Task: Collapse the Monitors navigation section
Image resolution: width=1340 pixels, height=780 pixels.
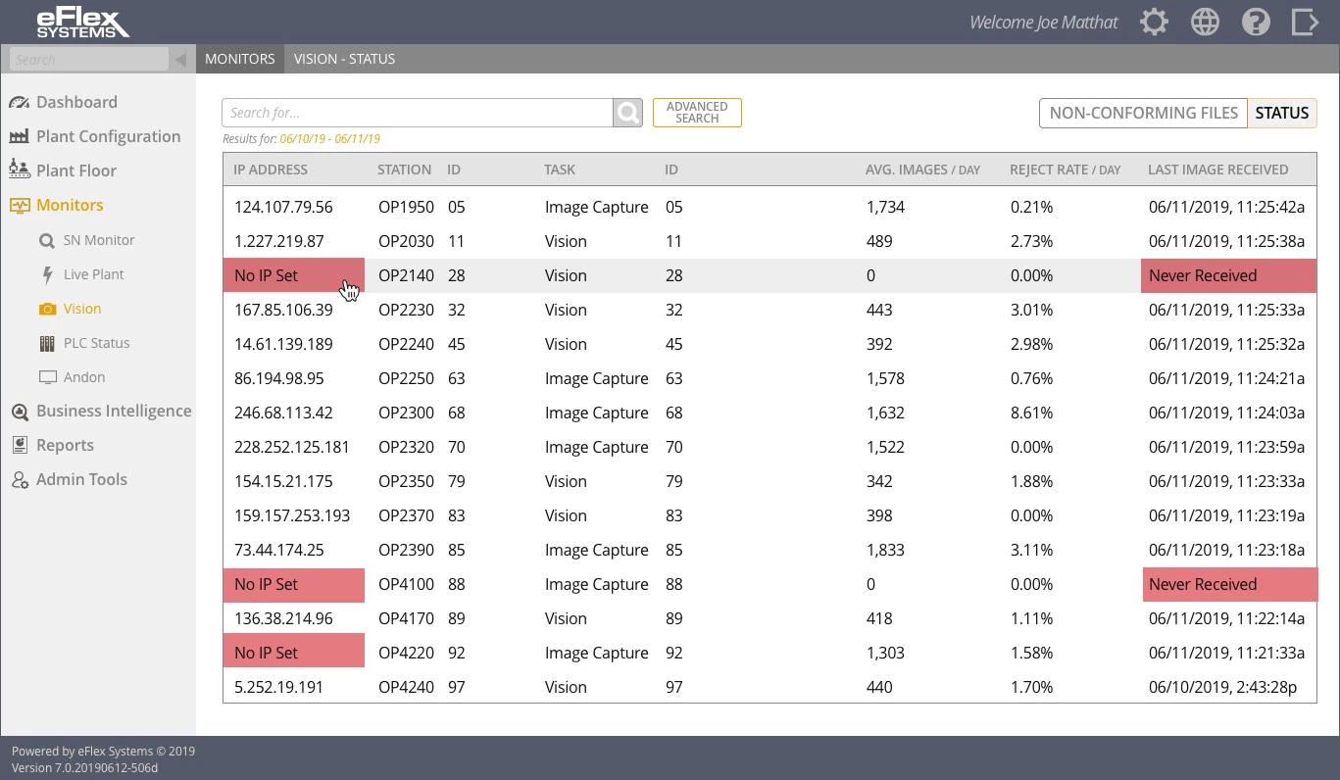Action: (x=69, y=205)
